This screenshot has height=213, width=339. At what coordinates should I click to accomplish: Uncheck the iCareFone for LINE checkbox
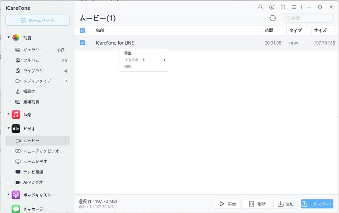[82, 43]
